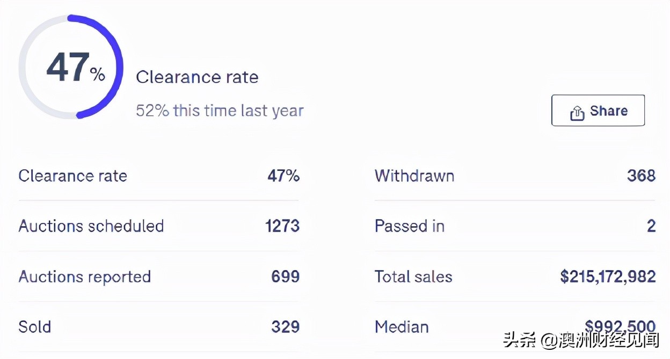Click the Clearance rate heading beside circle
The width and height of the screenshot is (670, 359).
click(x=197, y=77)
